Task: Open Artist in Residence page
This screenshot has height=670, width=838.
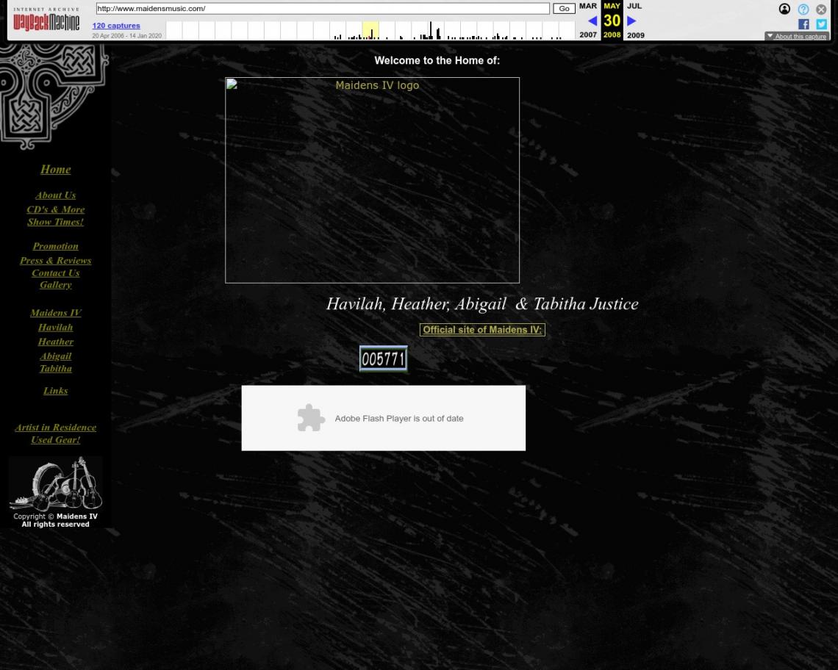Action: click(x=56, y=428)
